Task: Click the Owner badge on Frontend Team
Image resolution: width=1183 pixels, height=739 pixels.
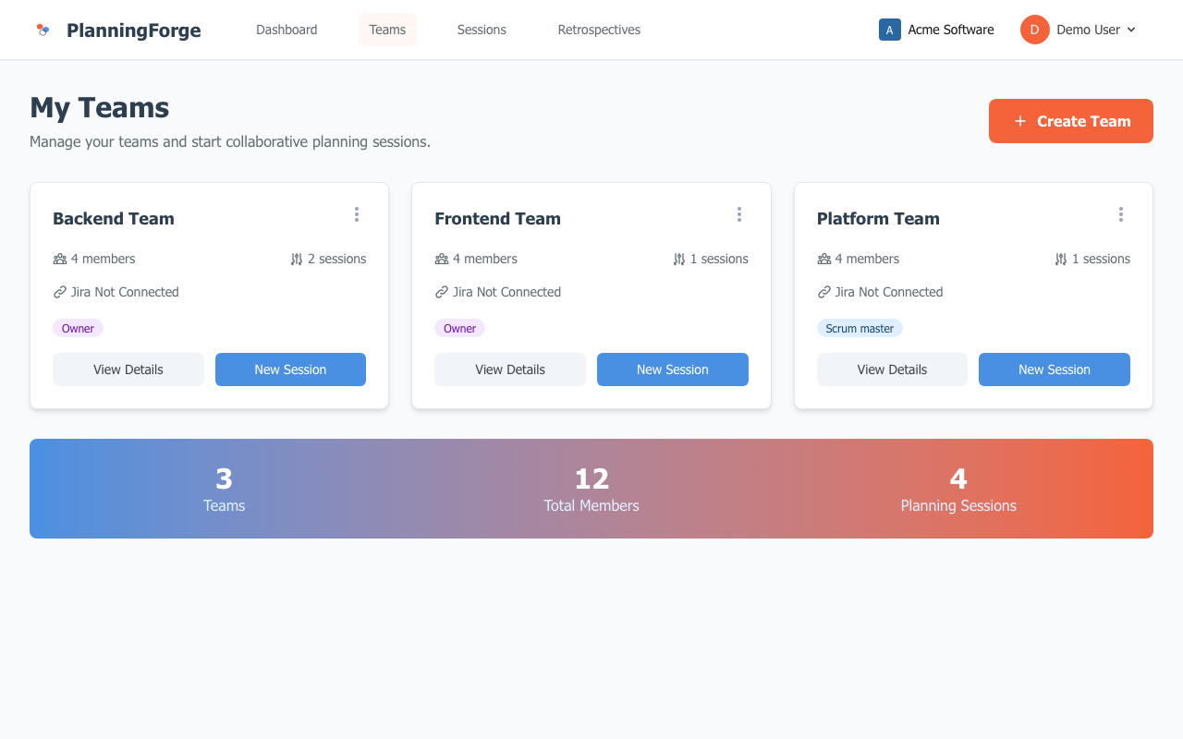Action: pos(459,328)
